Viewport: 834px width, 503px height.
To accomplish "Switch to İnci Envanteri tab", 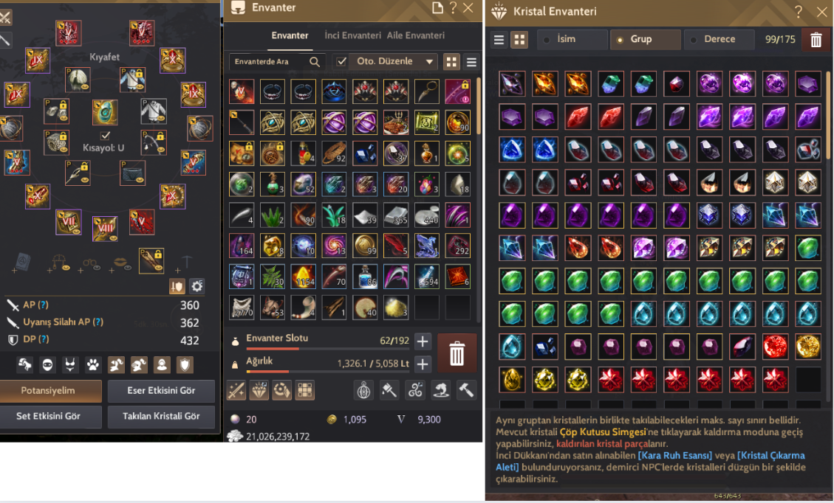I will (x=352, y=35).
